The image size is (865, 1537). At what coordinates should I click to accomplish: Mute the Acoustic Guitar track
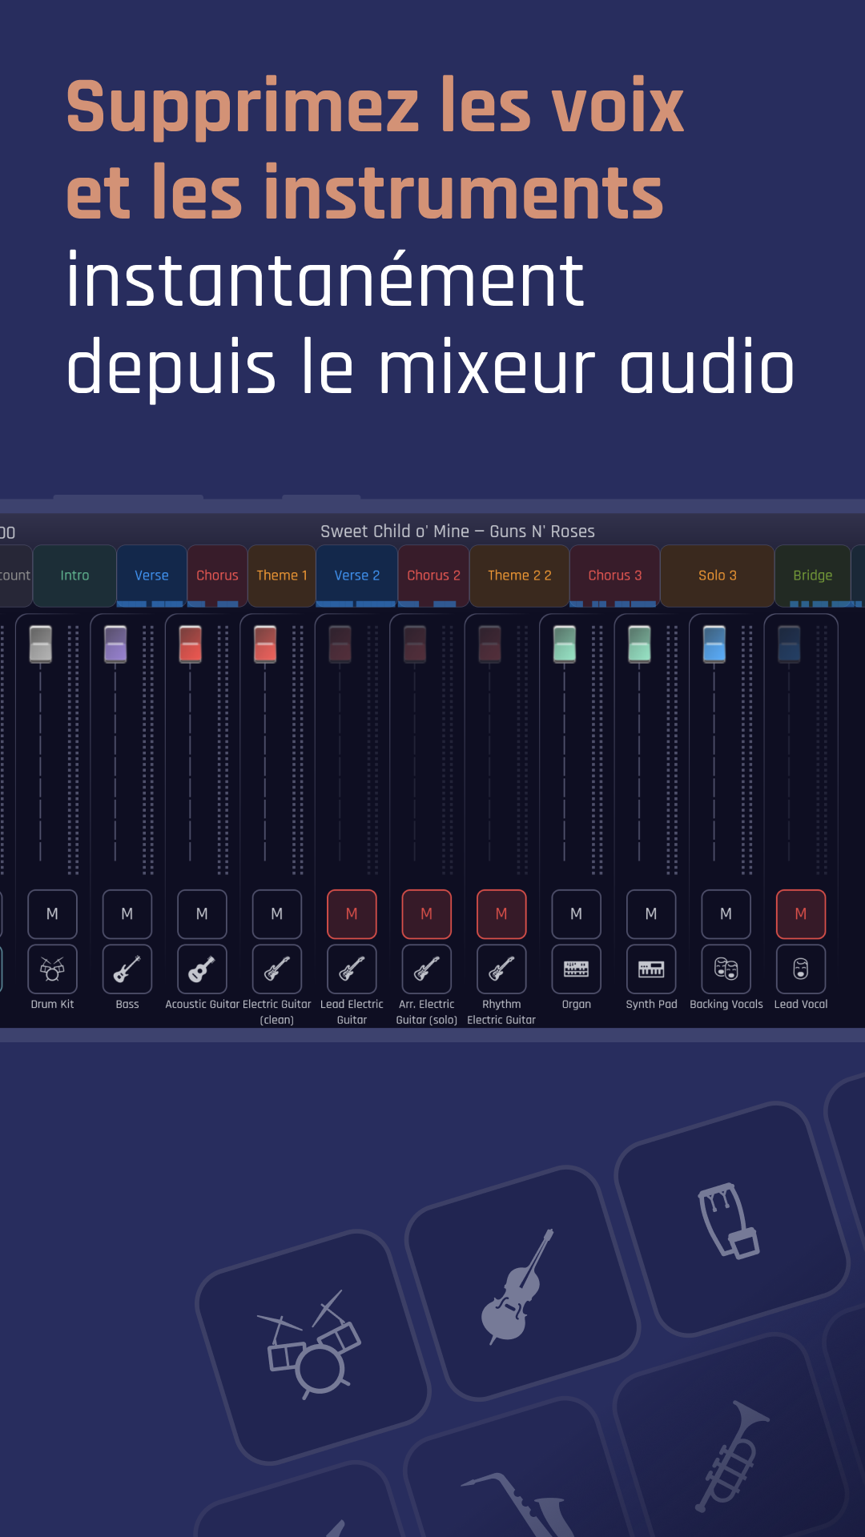(x=202, y=914)
